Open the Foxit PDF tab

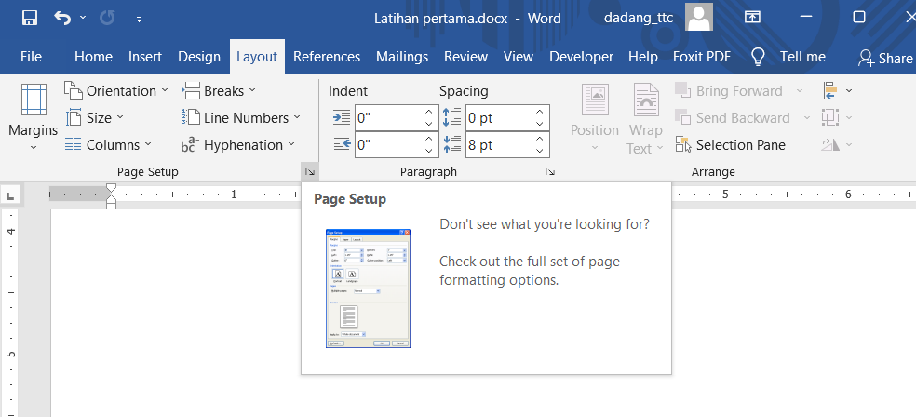(x=702, y=57)
